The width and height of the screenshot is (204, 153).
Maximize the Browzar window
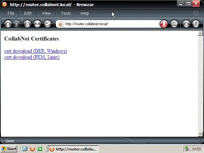coord(188,4)
